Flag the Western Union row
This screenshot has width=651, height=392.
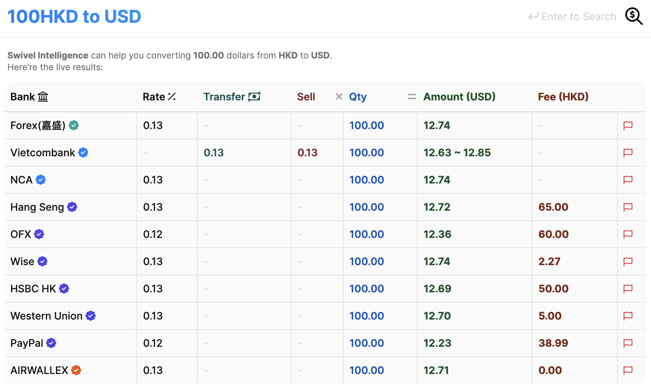pos(628,316)
